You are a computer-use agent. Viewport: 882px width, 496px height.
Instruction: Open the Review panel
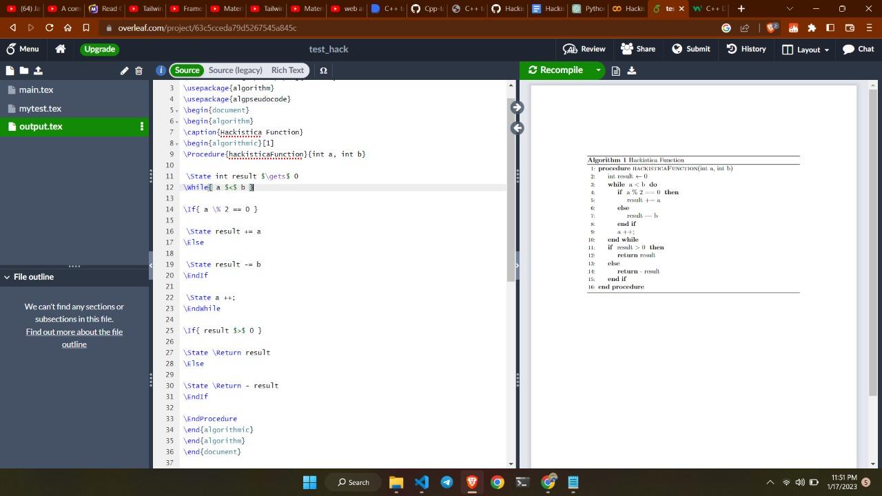(584, 49)
